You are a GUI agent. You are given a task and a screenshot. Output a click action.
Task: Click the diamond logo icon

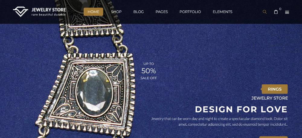[21, 12]
